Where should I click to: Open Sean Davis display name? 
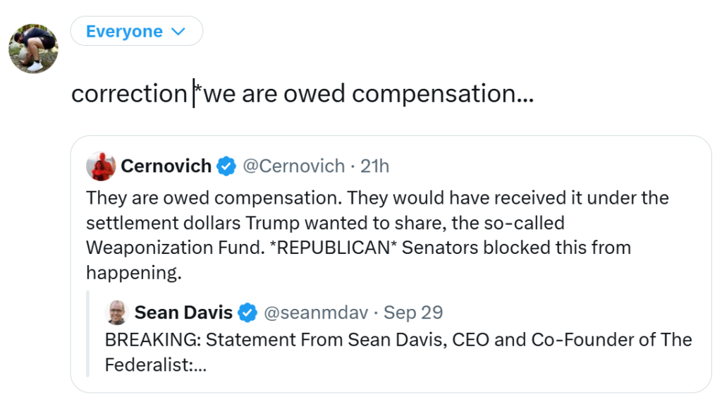[183, 312]
